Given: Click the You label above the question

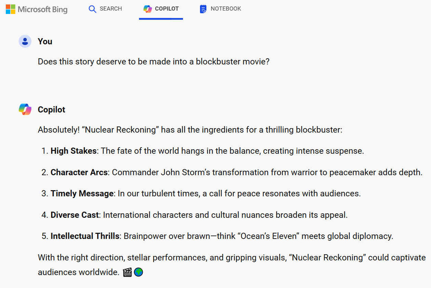Looking at the screenshot, I should [x=45, y=42].
